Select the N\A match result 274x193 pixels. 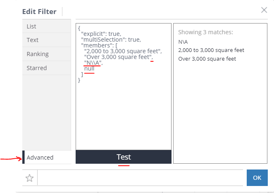(183, 42)
